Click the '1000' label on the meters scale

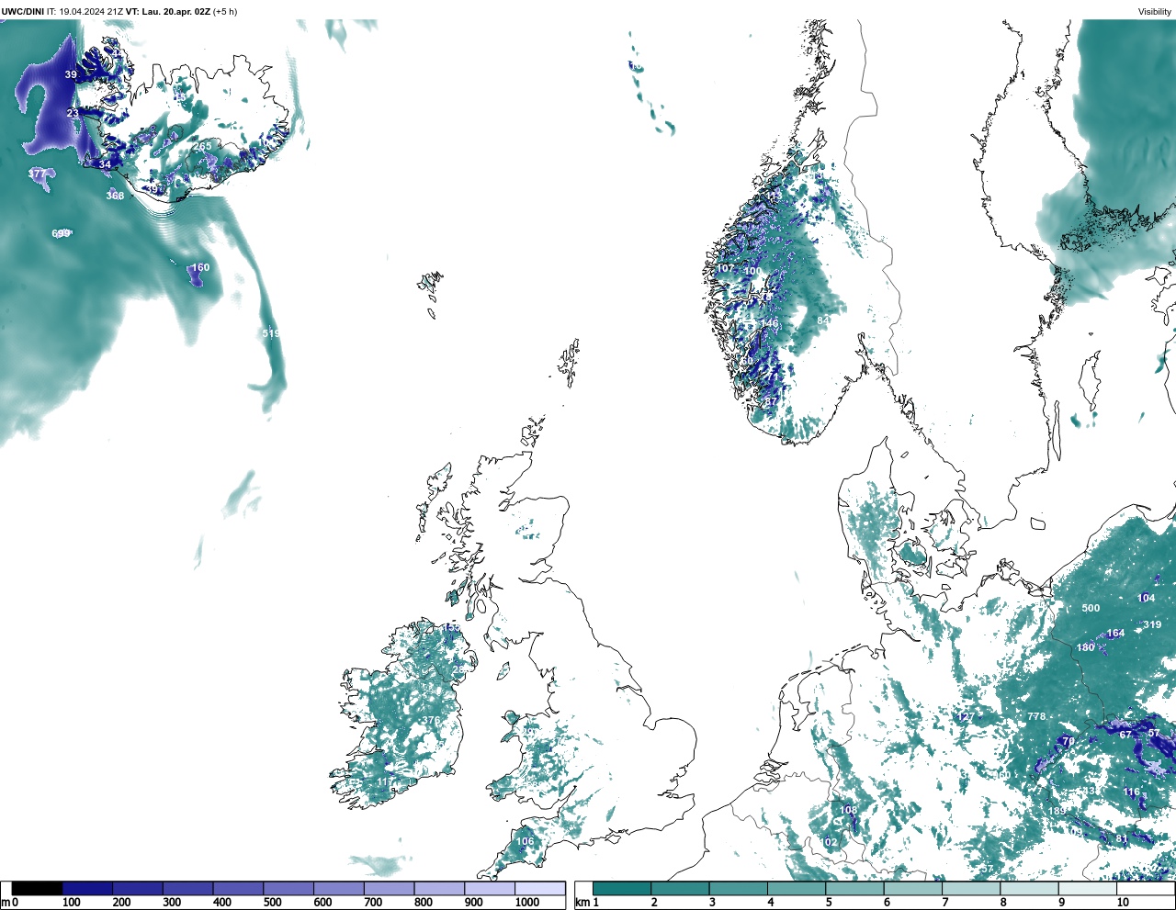point(527,903)
